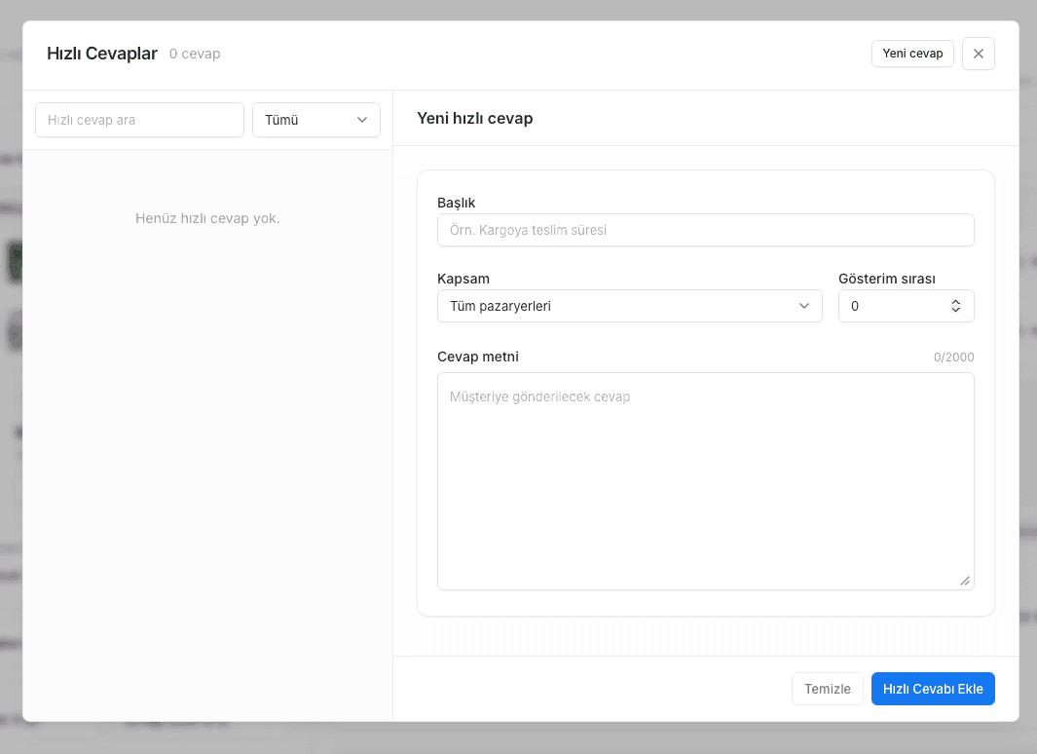Click into the Başlık input field

(706, 230)
